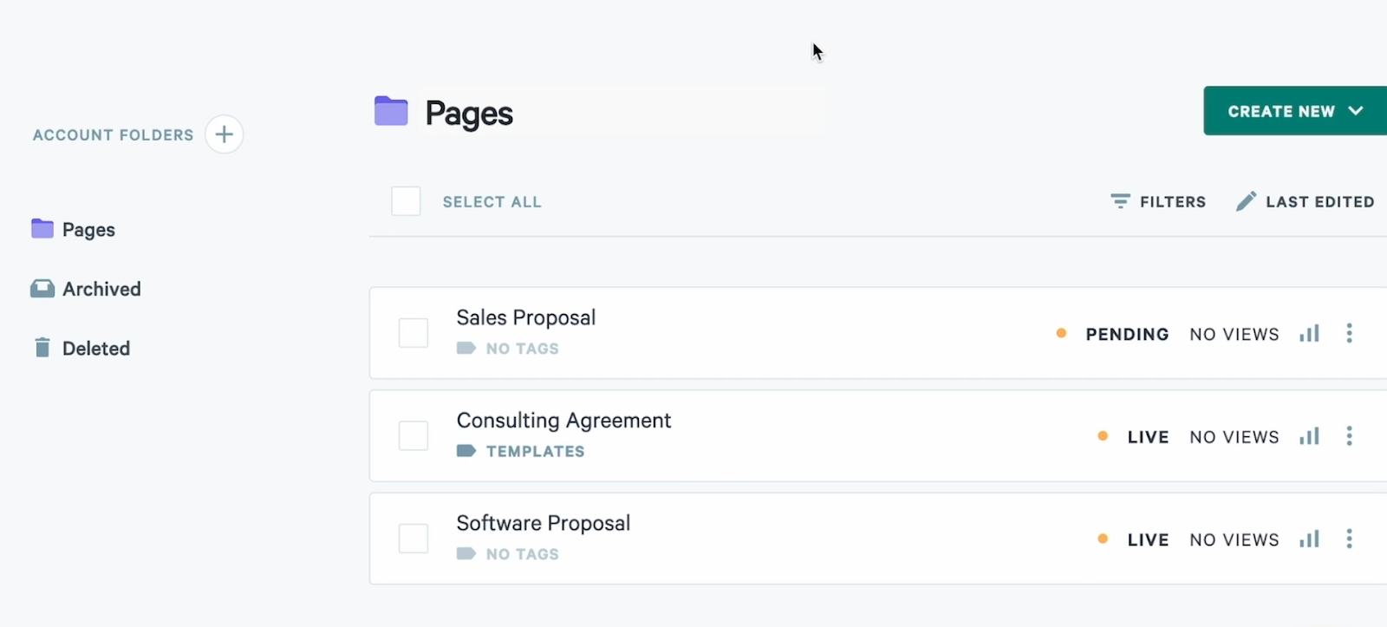
Task: Click the tag icon under Sales Proposal
Action: pos(466,348)
